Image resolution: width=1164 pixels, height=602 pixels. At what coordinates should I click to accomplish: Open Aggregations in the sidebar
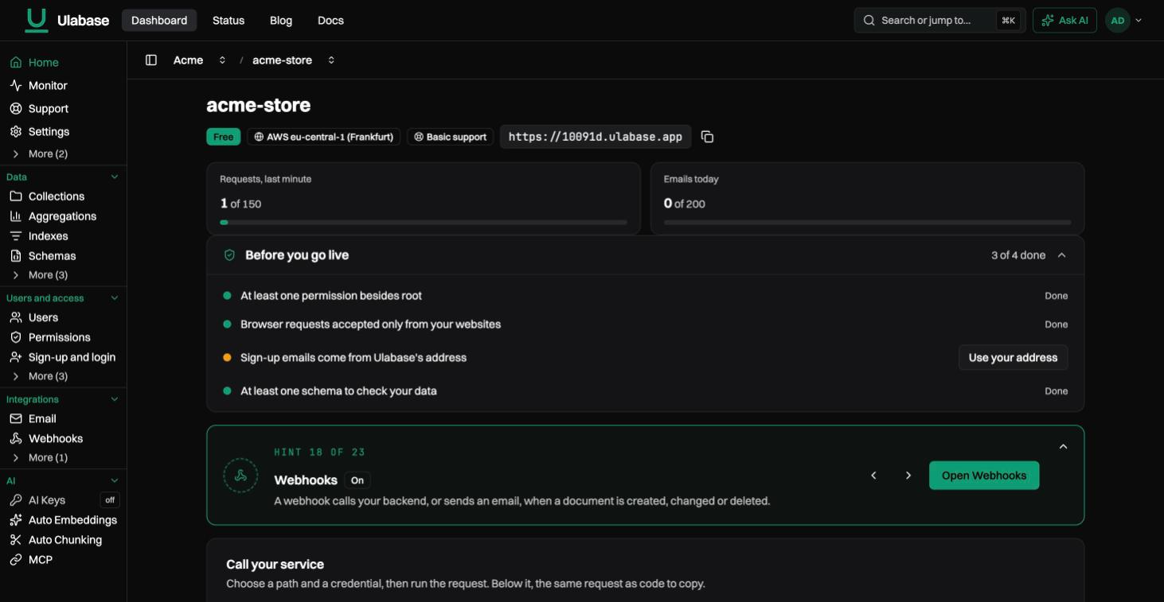(x=64, y=216)
